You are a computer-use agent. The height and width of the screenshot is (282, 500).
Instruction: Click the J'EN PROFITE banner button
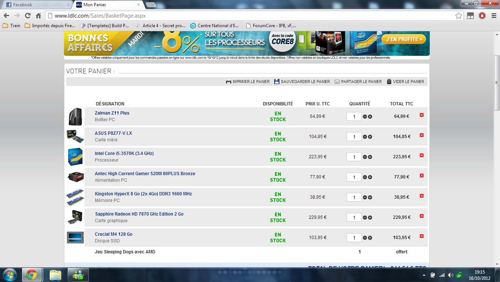click(403, 39)
